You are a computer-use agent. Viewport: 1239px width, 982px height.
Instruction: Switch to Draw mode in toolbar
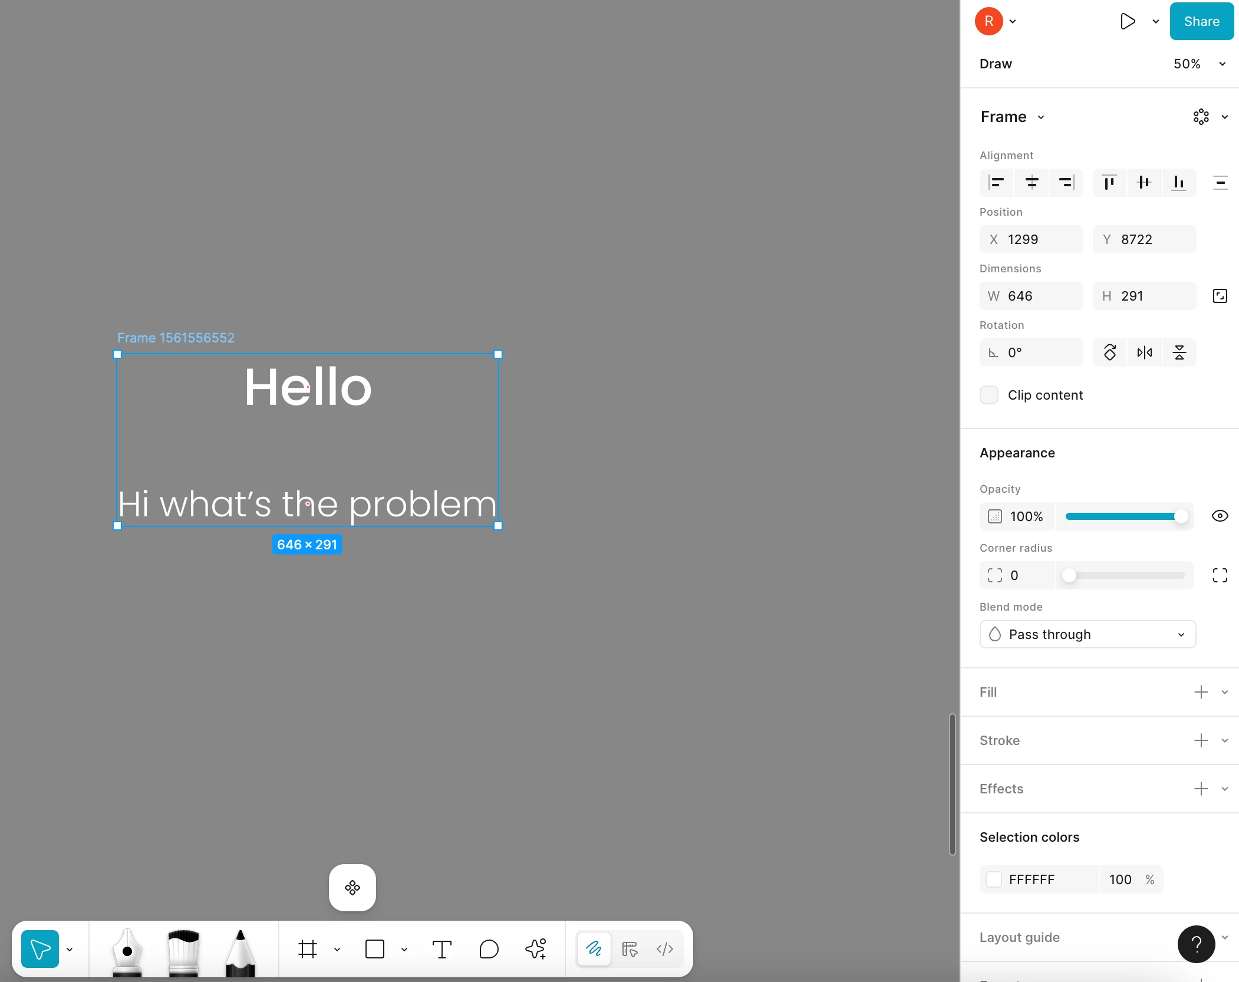tap(594, 949)
